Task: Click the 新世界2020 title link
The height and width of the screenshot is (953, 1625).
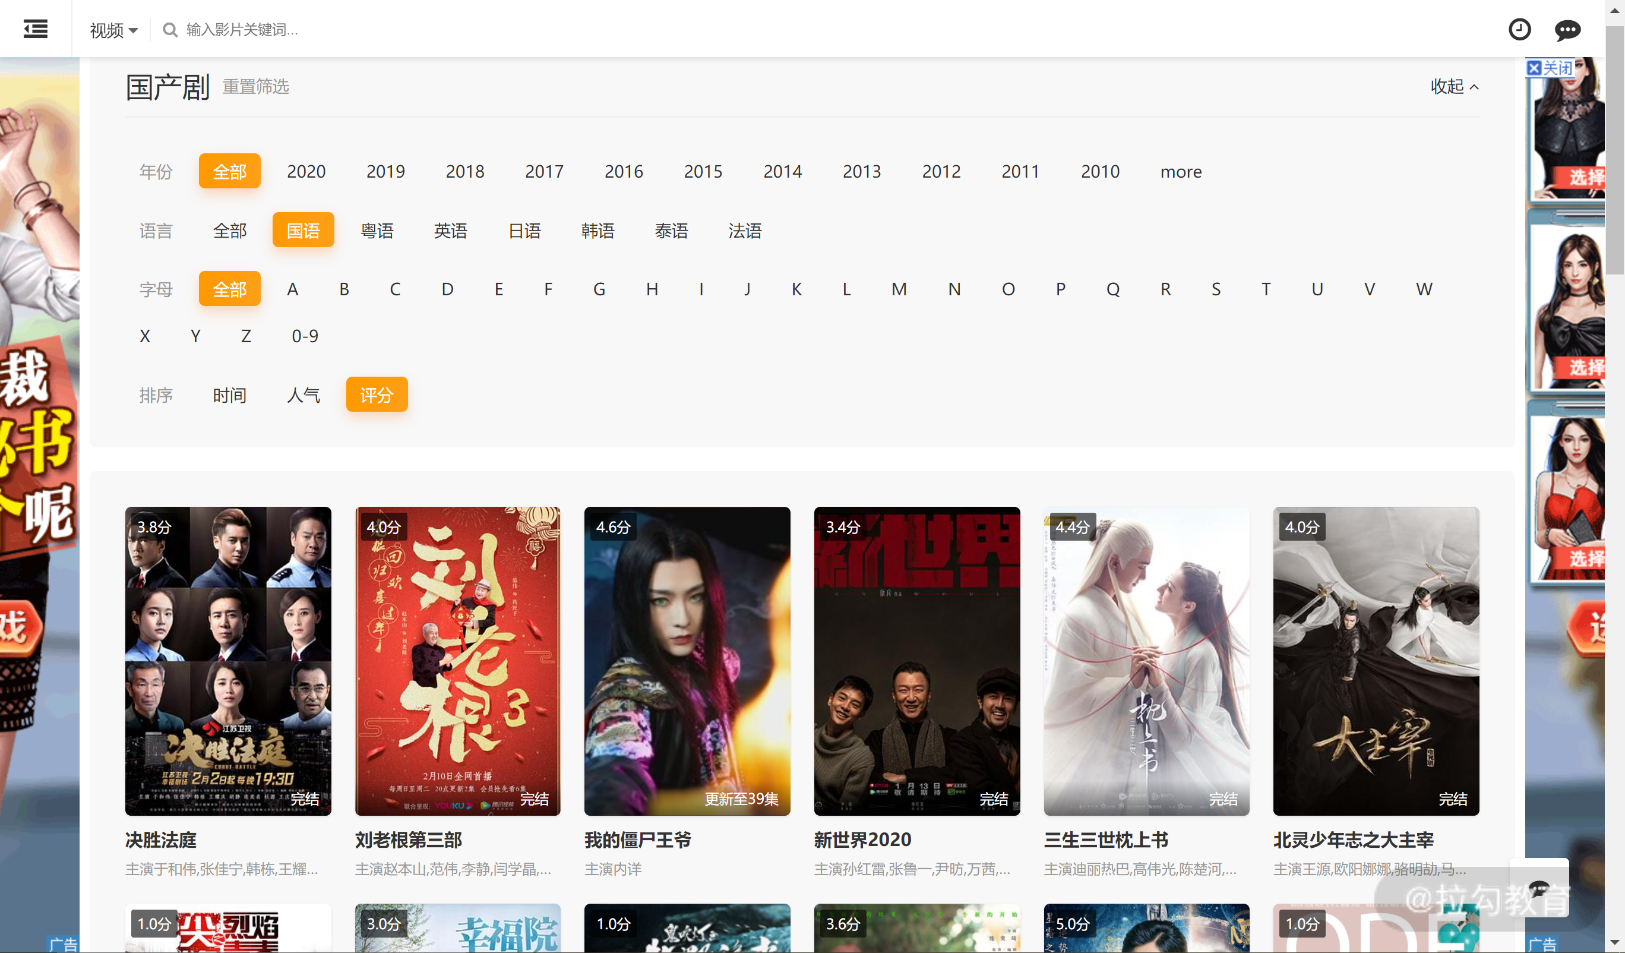Action: [x=863, y=840]
